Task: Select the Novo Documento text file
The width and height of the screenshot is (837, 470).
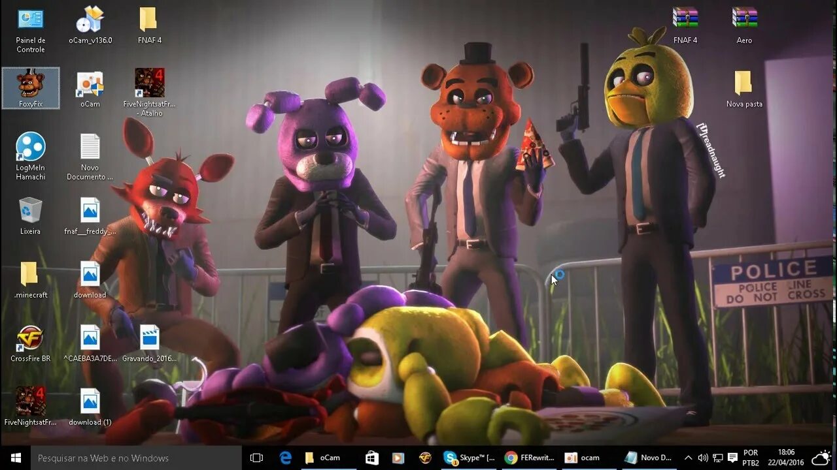Action: [90, 157]
